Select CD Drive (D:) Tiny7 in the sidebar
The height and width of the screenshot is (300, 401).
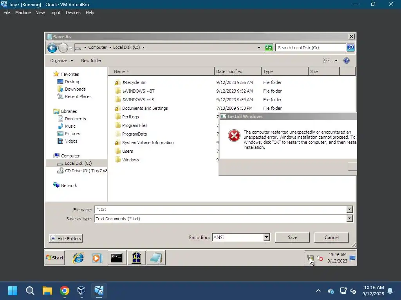[82, 171]
